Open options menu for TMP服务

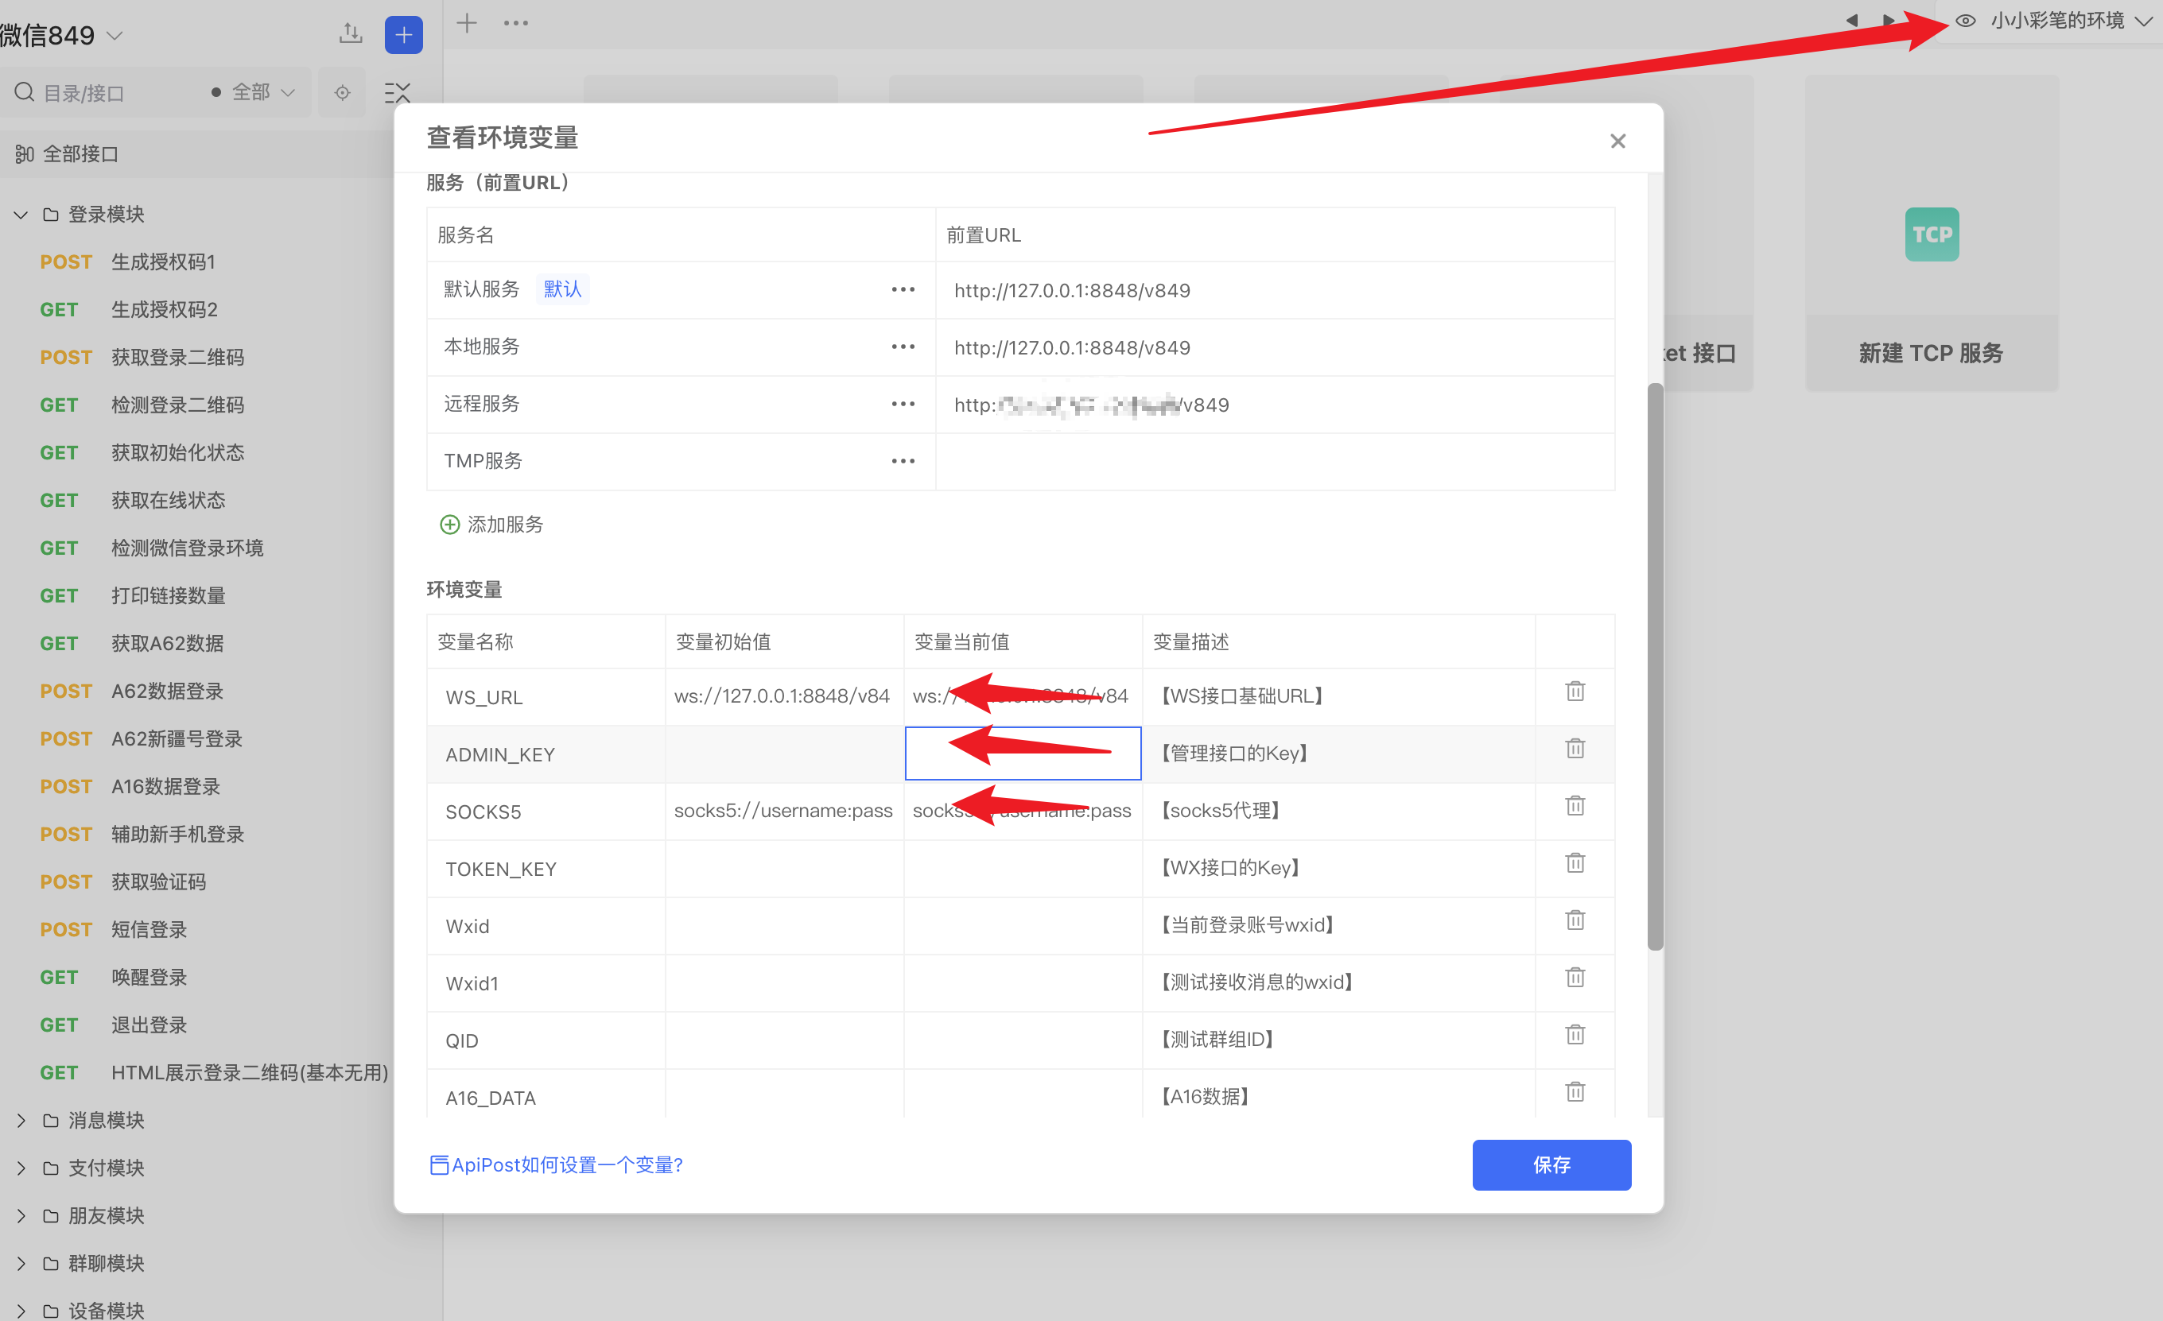pyautogui.click(x=903, y=461)
